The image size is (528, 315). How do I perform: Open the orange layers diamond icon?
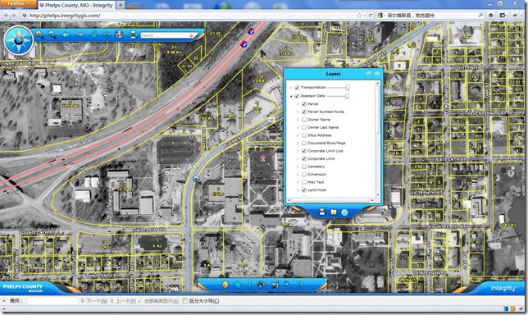[x=225, y=285]
